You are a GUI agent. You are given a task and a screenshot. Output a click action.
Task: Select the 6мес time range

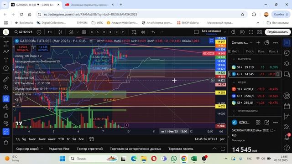[x=52, y=139]
